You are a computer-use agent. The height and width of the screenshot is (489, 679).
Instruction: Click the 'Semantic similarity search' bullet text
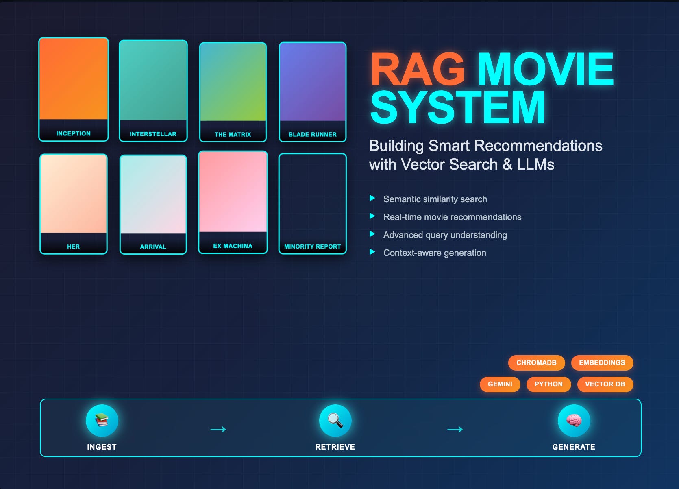point(435,199)
